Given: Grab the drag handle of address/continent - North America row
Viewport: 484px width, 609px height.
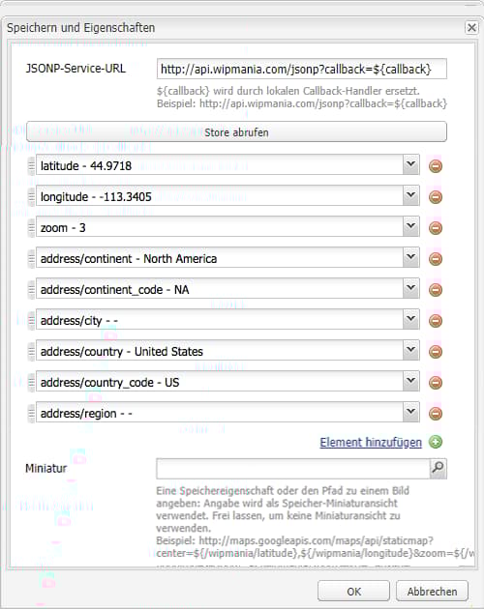Looking at the screenshot, I should (x=31, y=259).
